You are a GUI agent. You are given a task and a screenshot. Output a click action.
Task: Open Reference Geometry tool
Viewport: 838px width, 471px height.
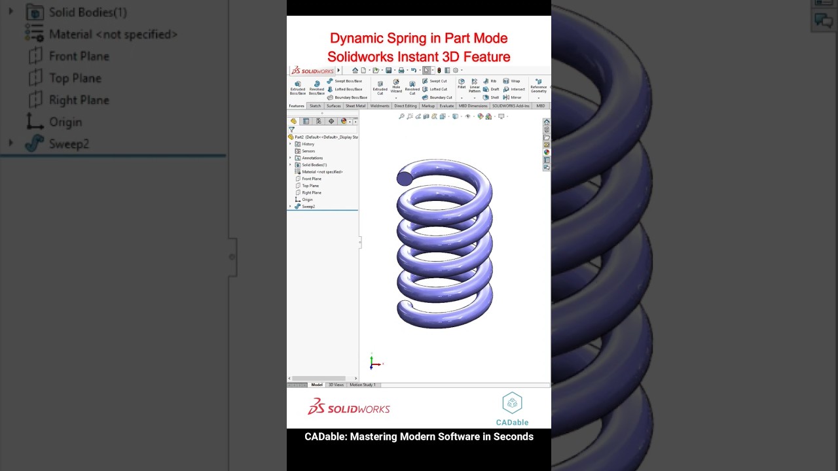tap(539, 86)
